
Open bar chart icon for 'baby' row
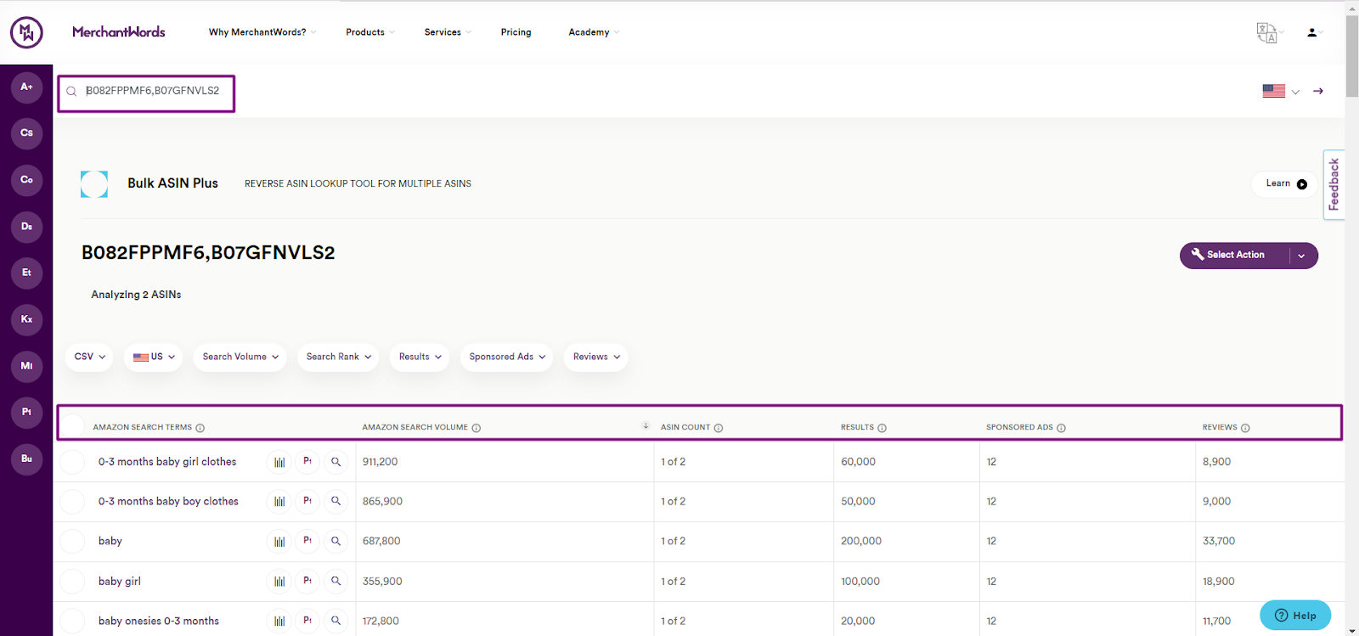click(279, 541)
